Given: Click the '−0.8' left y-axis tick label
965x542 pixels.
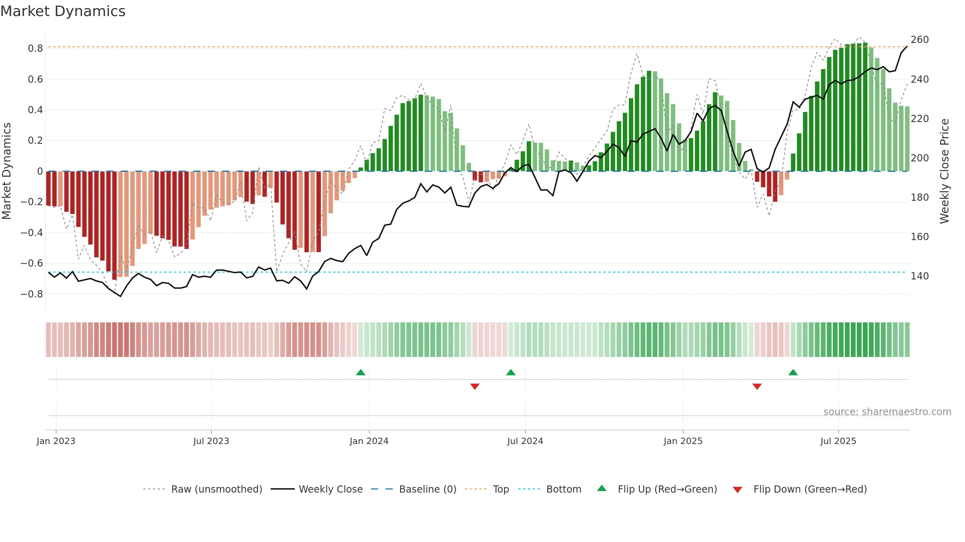Looking at the screenshot, I should [32, 294].
